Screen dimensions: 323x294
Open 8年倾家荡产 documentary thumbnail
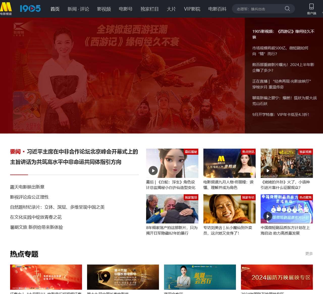point(172,209)
